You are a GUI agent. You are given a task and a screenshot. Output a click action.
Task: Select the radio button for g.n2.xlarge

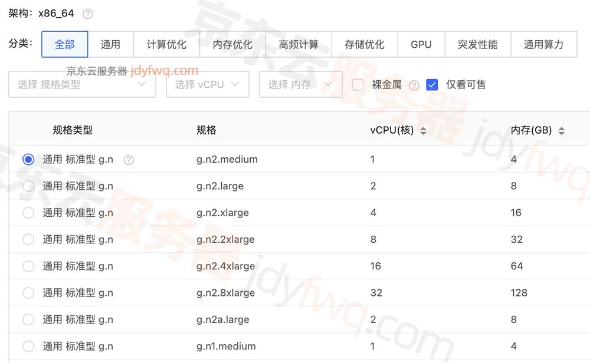pos(28,213)
